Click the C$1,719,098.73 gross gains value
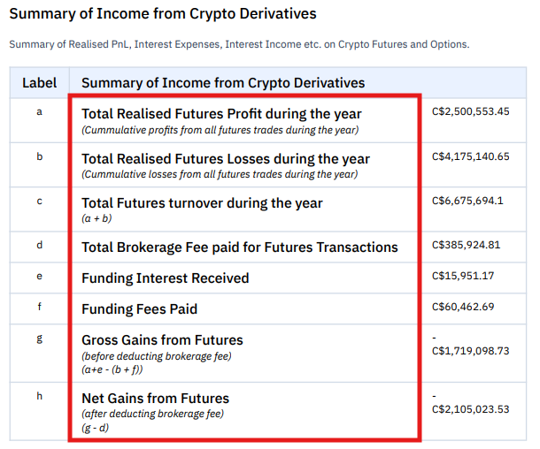Image resolution: width=540 pixels, height=449 pixels. click(471, 351)
